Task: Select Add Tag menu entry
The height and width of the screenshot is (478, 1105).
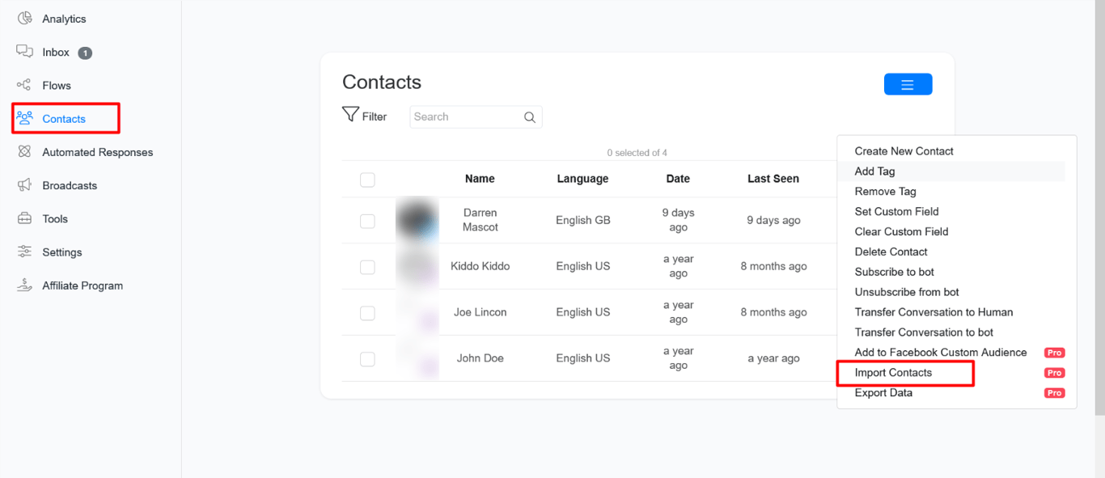Action: [x=874, y=171]
